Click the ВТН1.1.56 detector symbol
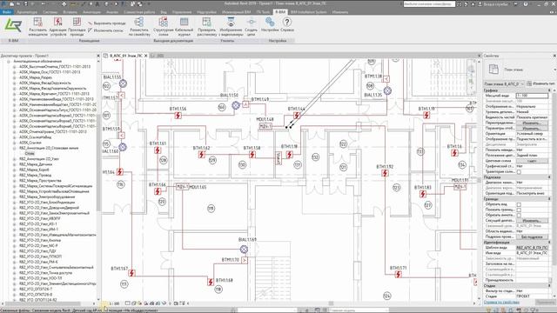The width and height of the screenshot is (557, 313). [x=178, y=115]
